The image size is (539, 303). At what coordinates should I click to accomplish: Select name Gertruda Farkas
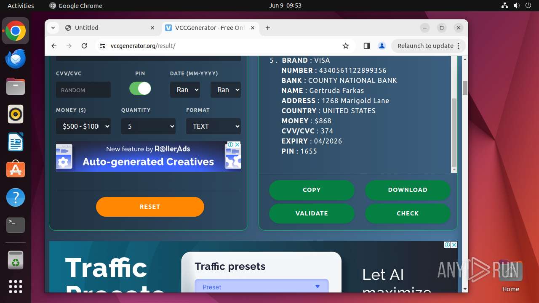pyautogui.click(x=336, y=90)
